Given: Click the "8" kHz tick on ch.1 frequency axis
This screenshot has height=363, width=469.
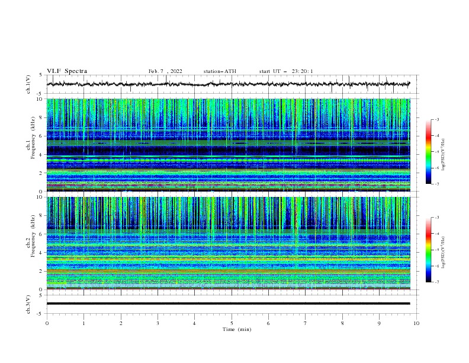Looking at the screenshot, I should pos(41,117).
